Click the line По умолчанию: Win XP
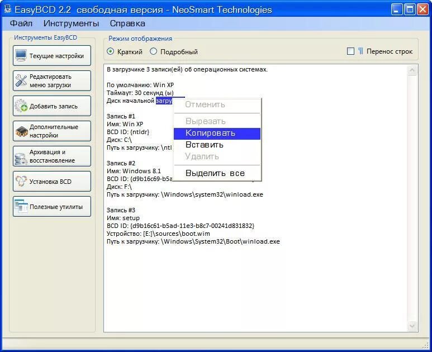 point(140,85)
